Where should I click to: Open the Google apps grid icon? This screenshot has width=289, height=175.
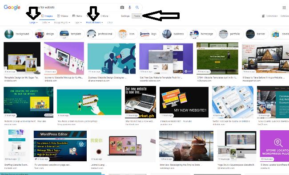(284, 8)
